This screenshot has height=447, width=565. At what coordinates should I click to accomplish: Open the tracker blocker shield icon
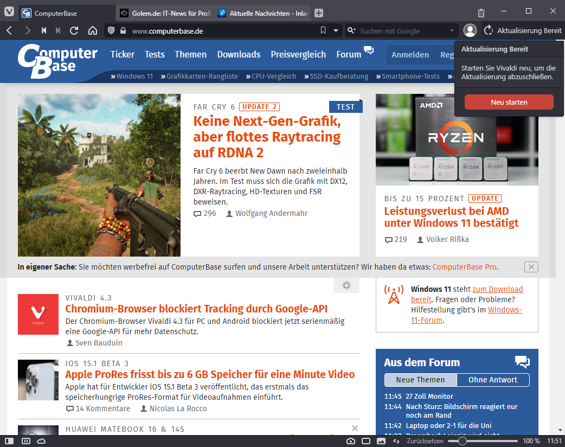111,30
